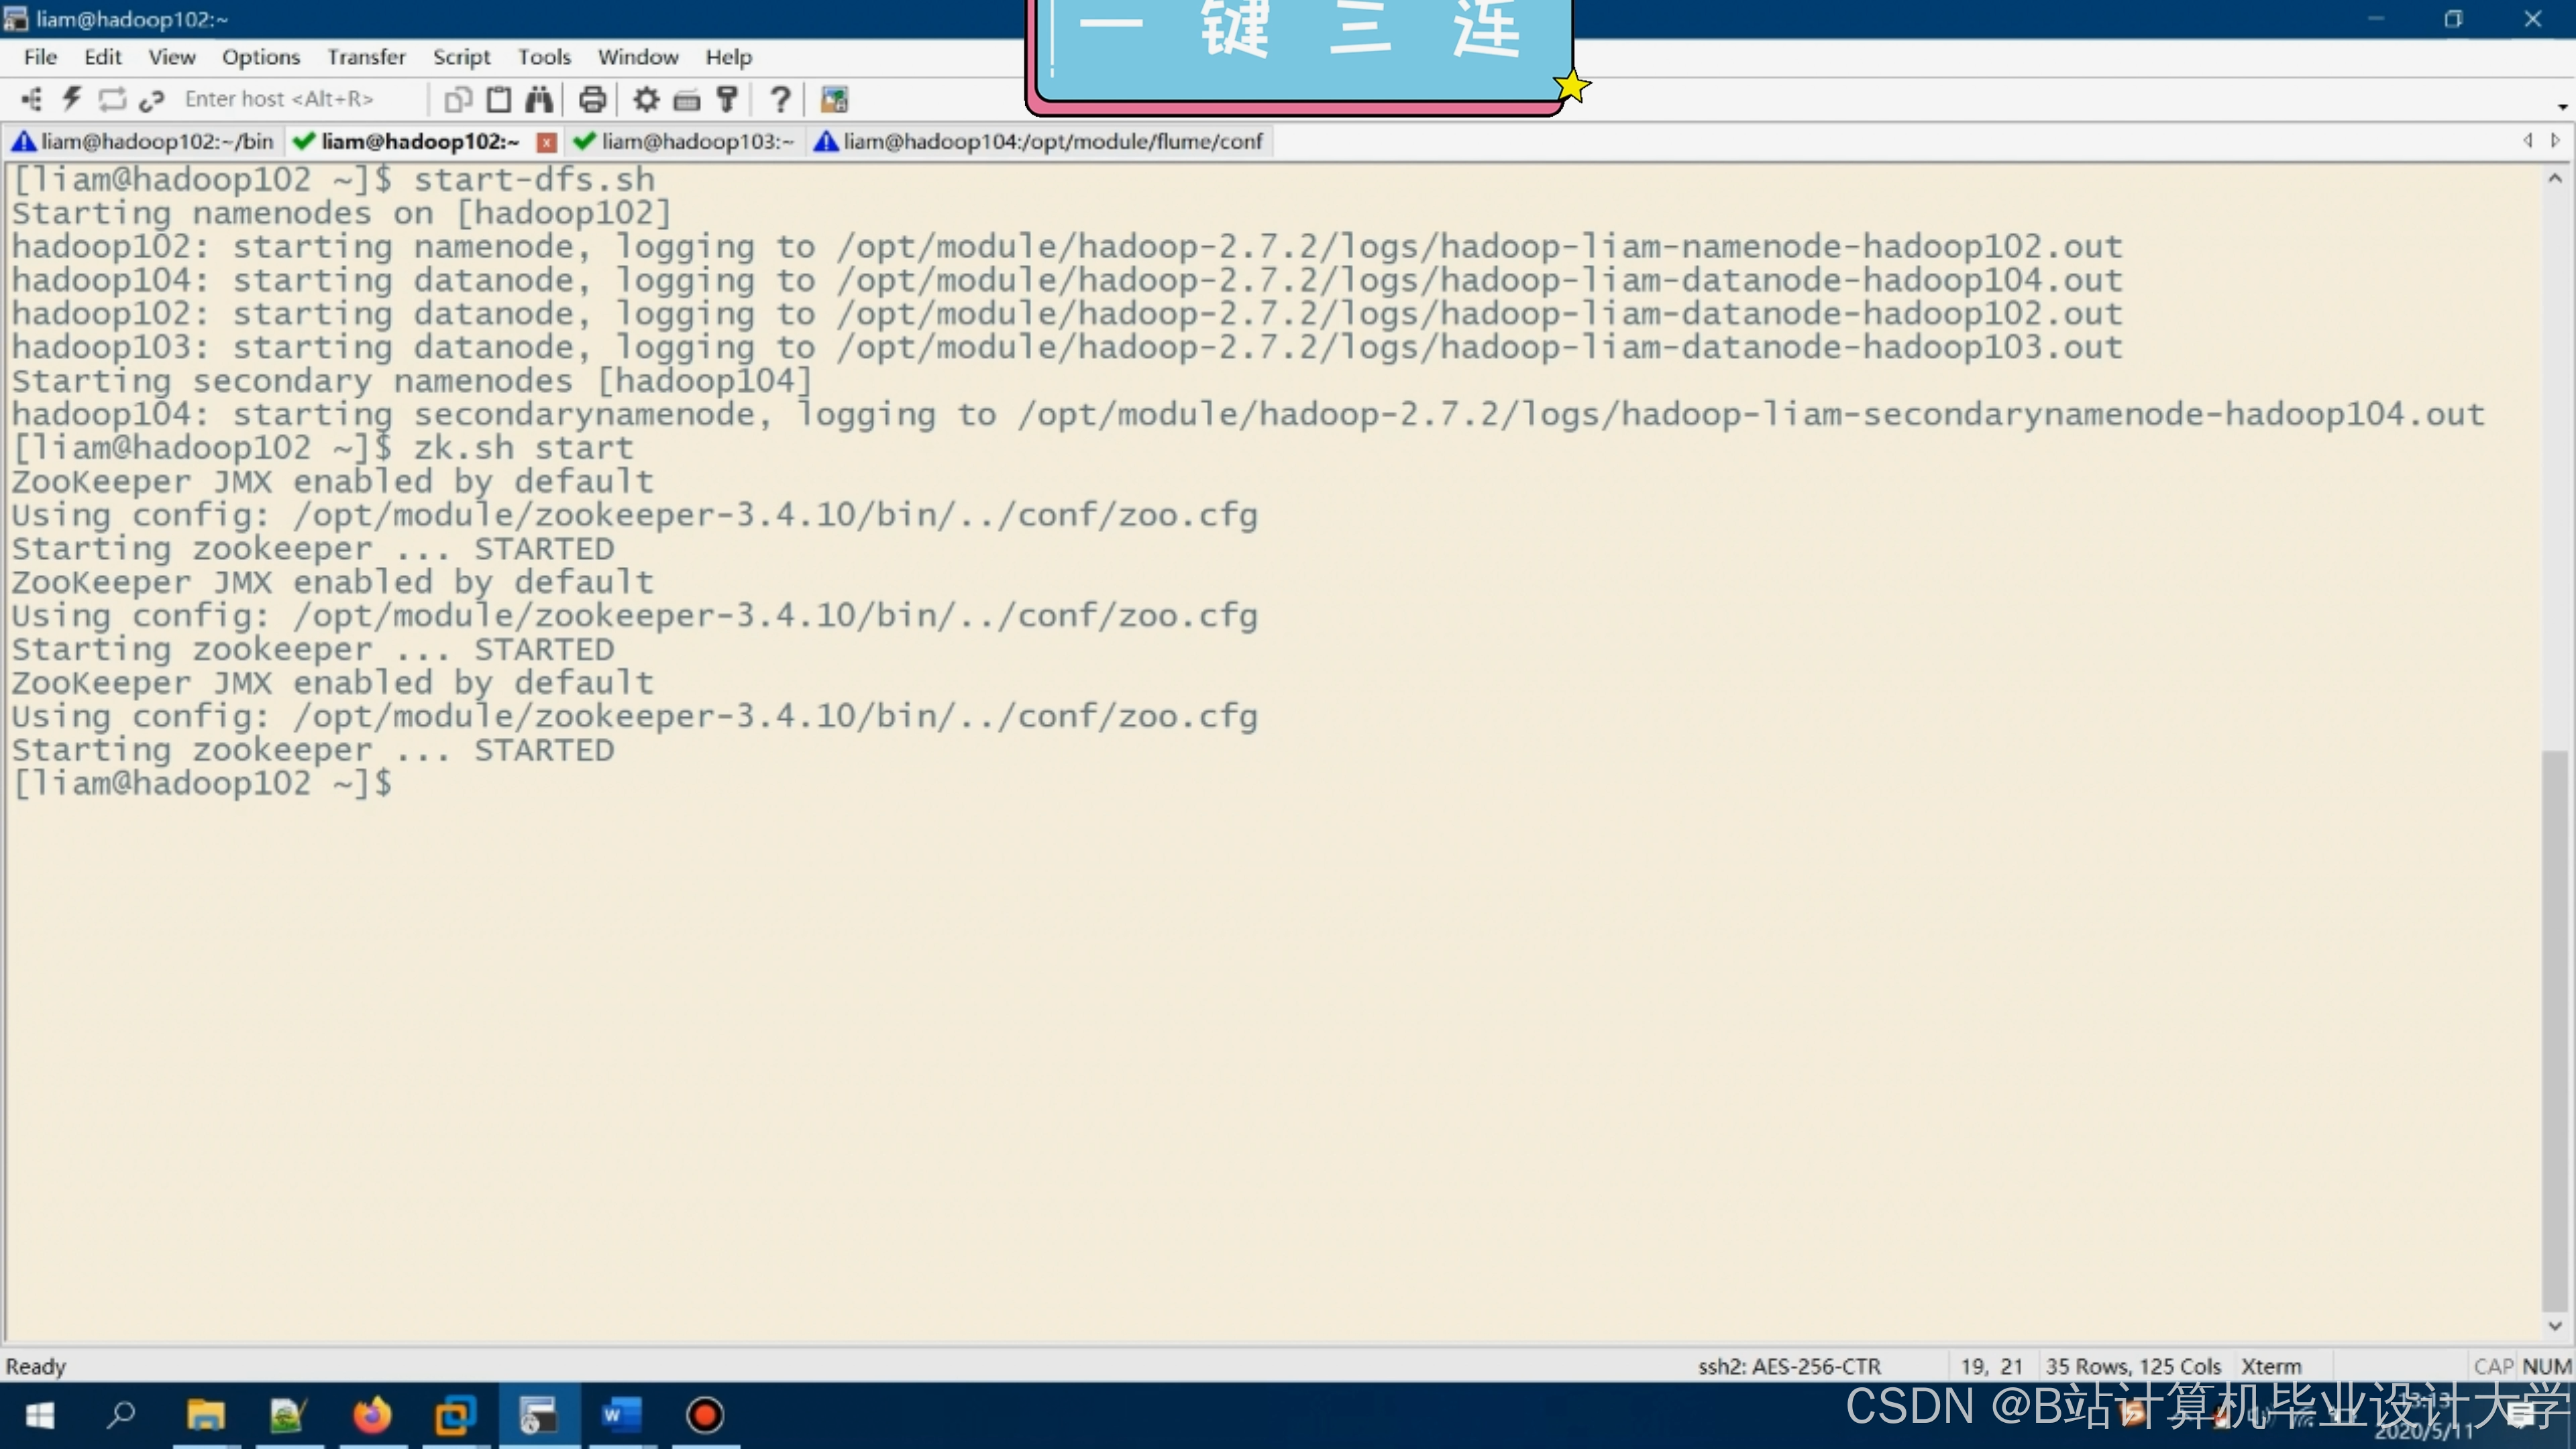The height and width of the screenshot is (1449, 2576).
Task: Open the Transfer menu
Action: point(366,57)
